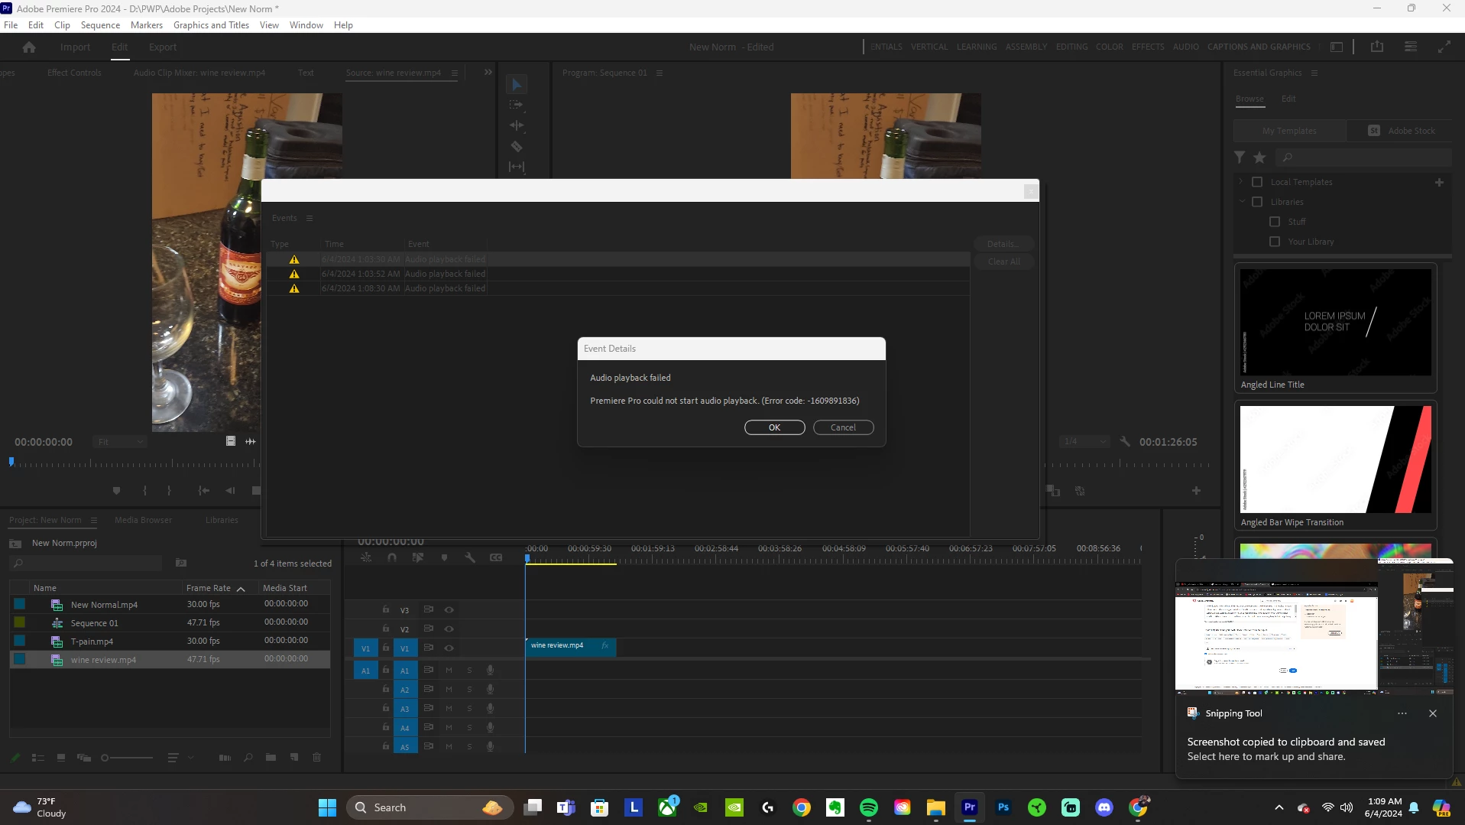Click Drag Video Only filmstrip icon
This screenshot has width=1465, height=825.
[x=231, y=441]
